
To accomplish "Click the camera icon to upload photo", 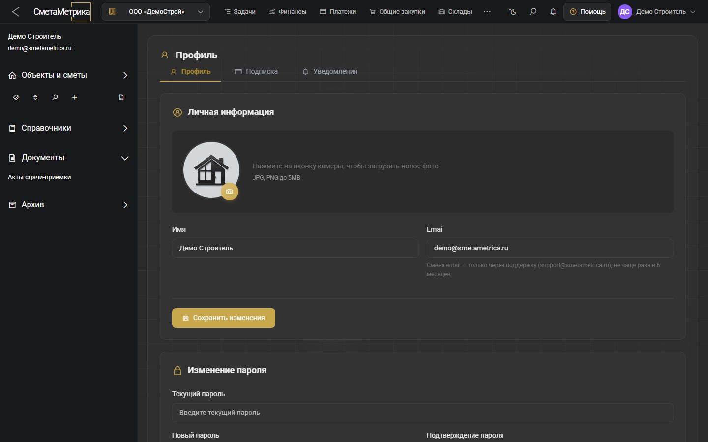I will click(x=230, y=192).
